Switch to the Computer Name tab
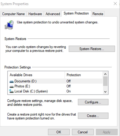The width and height of the screenshot is (120, 136). (13, 14)
